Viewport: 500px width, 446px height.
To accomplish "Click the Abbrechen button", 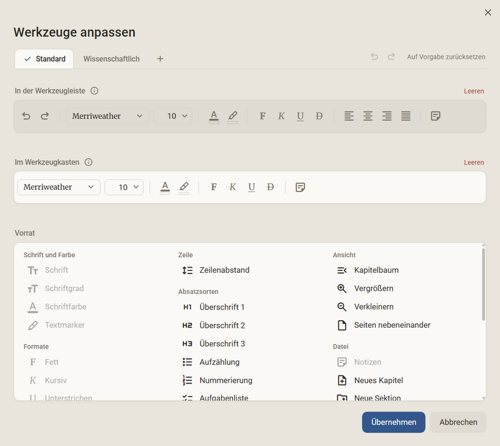I will [x=458, y=422].
